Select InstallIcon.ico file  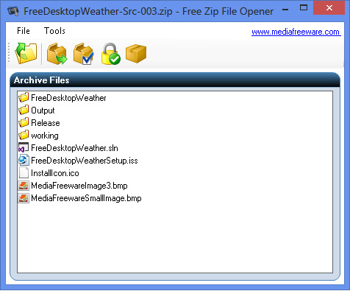[x=55, y=173]
